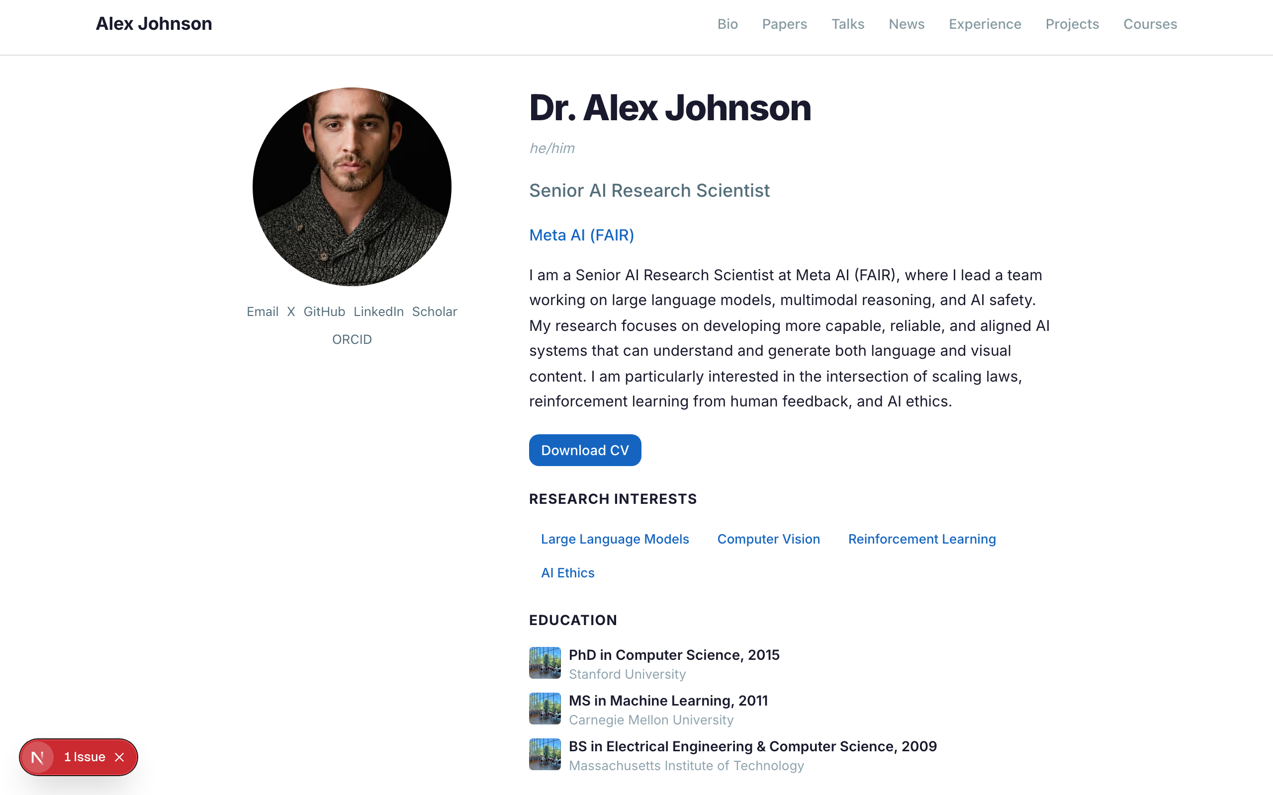Click the Stanford University thumbnail image
This screenshot has width=1273, height=795.
click(x=545, y=662)
